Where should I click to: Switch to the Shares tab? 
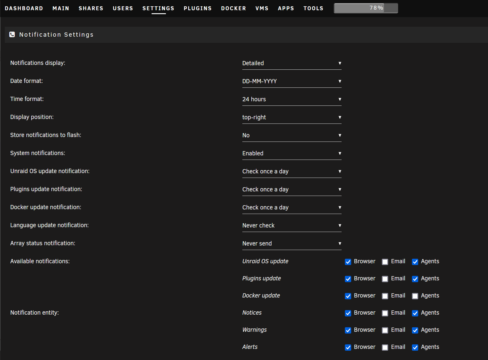91,8
